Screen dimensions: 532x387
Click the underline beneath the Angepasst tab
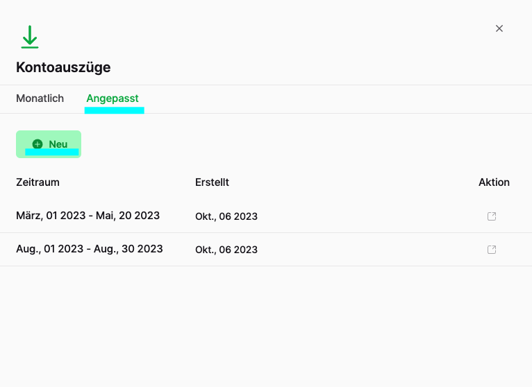coord(115,110)
